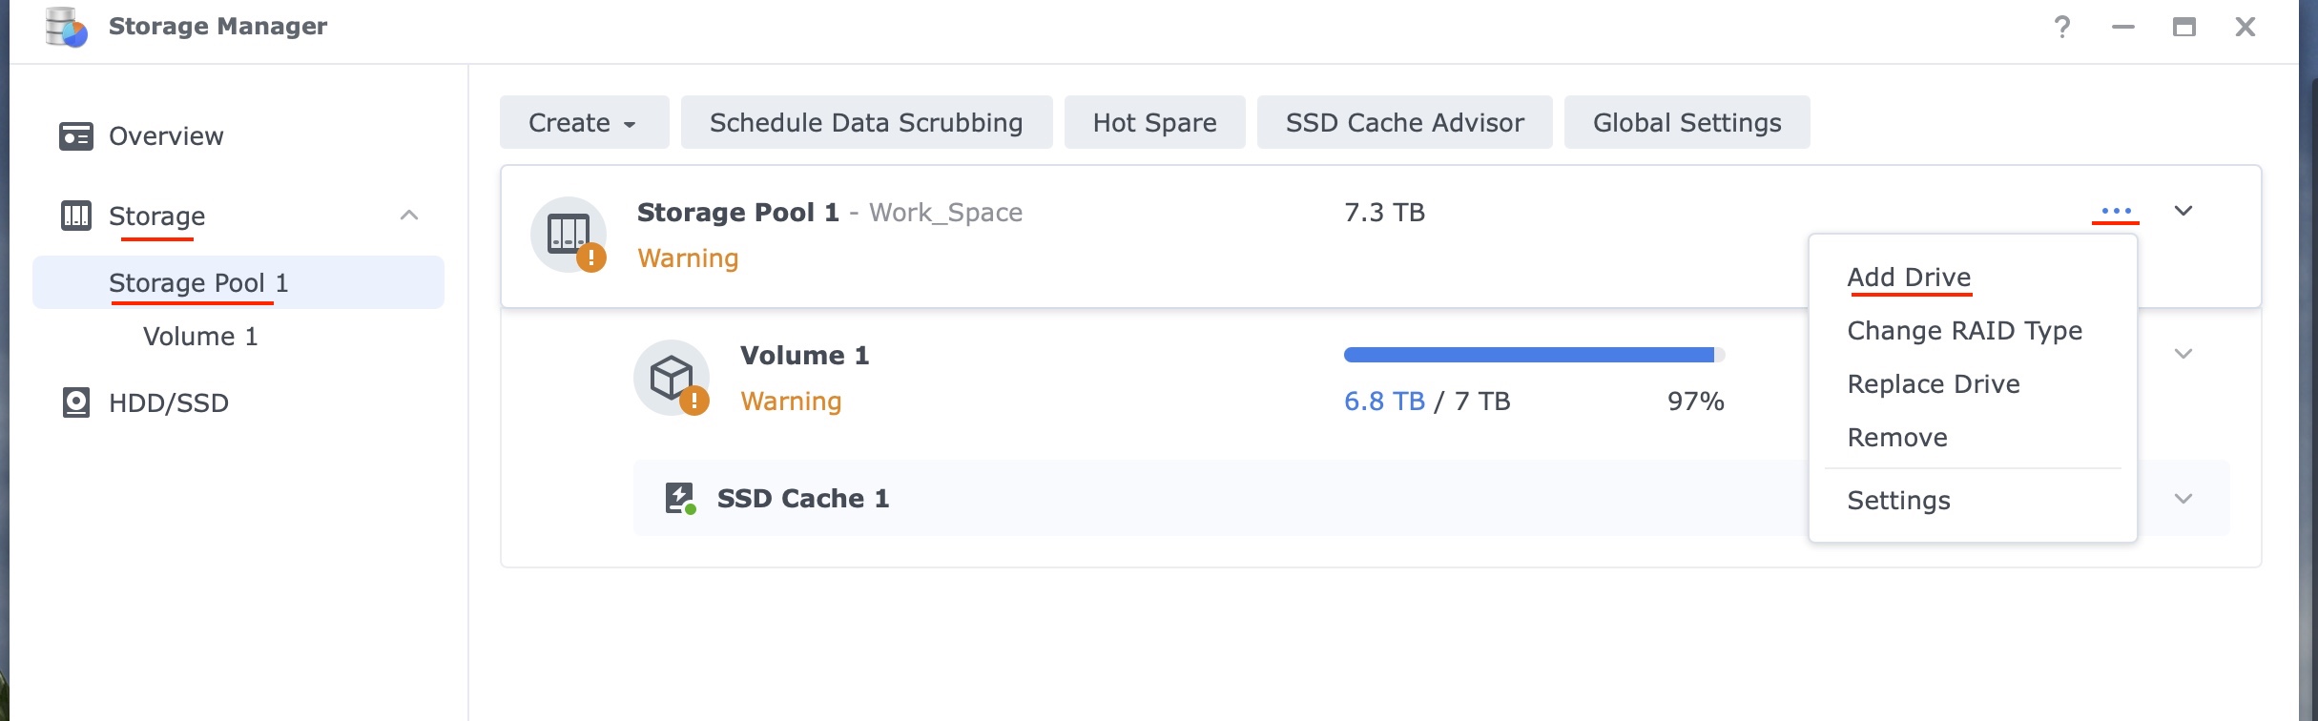Select Volume 1 in the sidebar

pos(200,337)
